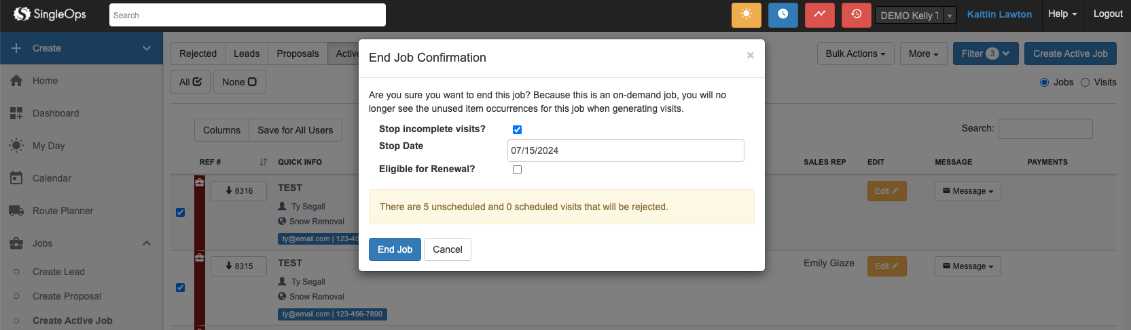Confirm with the End Job button
This screenshot has width=1131, height=330.
point(395,249)
